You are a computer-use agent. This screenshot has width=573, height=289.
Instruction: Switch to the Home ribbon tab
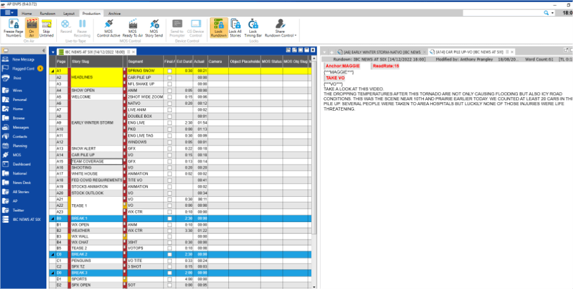27,14
